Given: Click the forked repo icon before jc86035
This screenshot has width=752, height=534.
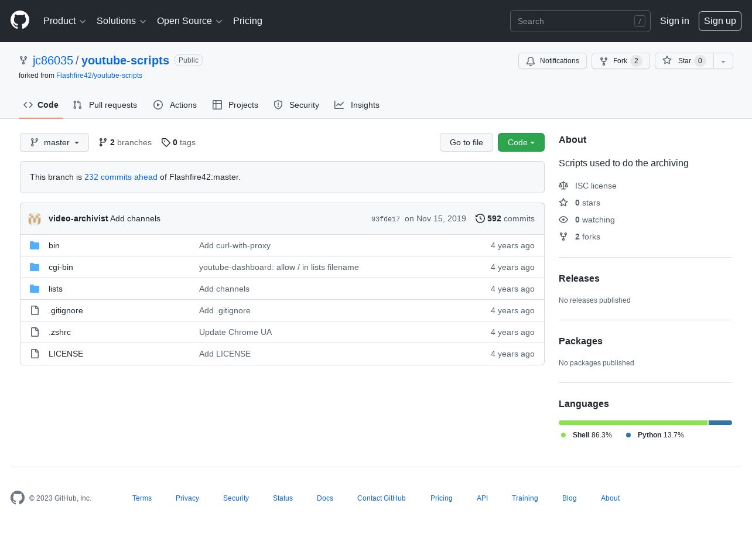Looking at the screenshot, I should 23,60.
